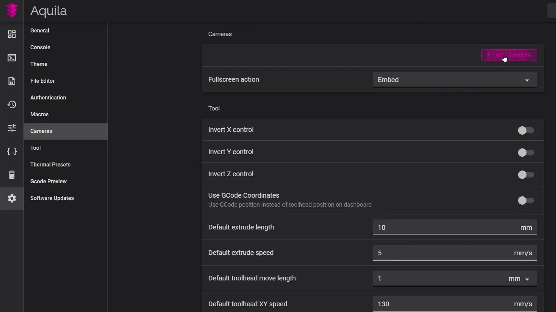The width and height of the screenshot is (556, 312).
Task: Expand the Fullscreen action Embed dropdown
Action: click(x=454, y=80)
